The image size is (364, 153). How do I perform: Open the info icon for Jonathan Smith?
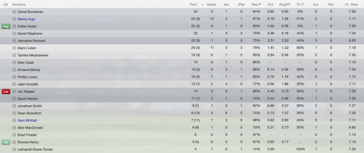click(14, 106)
